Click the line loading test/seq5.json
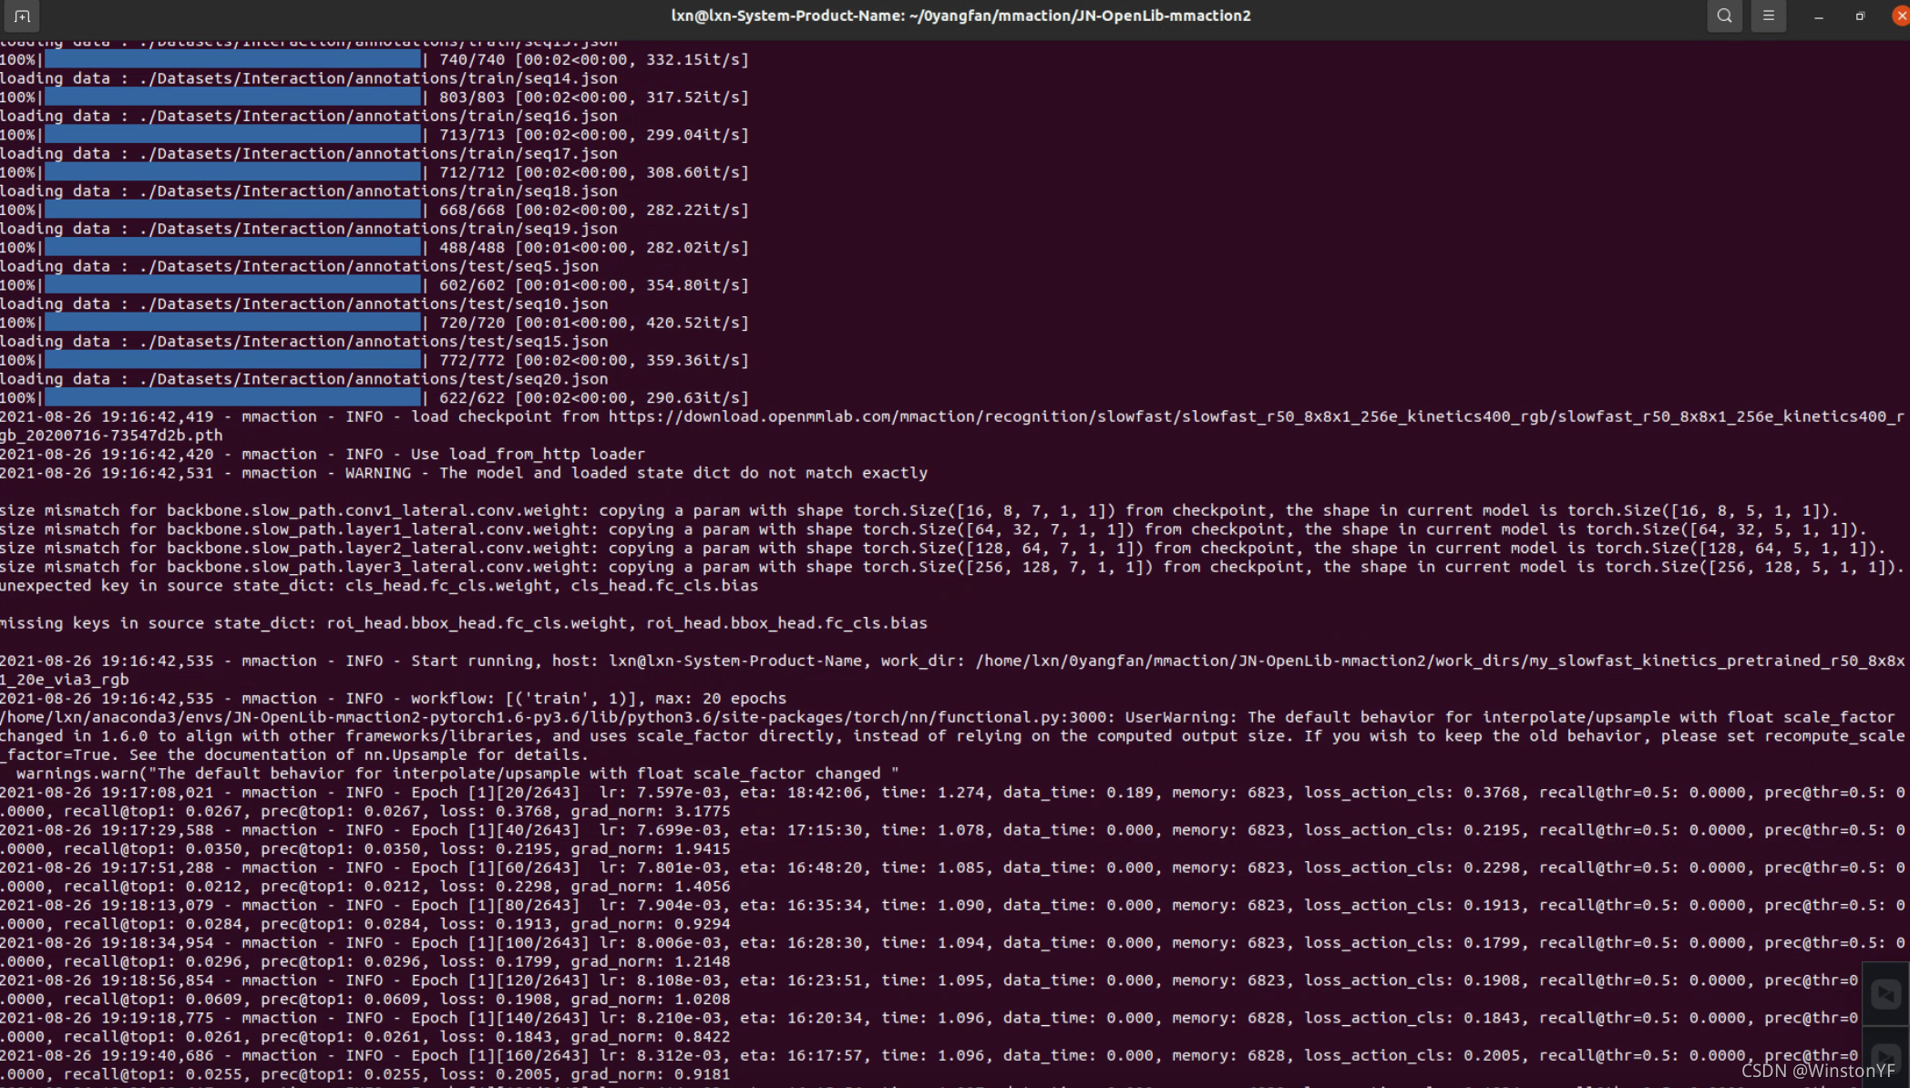 point(300,266)
